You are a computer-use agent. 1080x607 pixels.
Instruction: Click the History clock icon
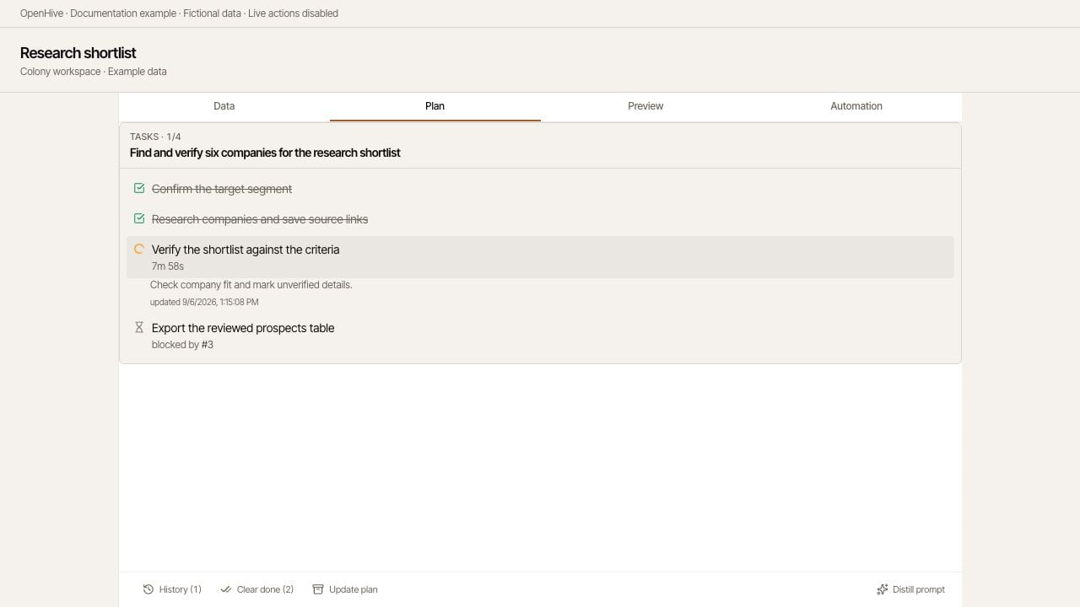pos(148,589)
